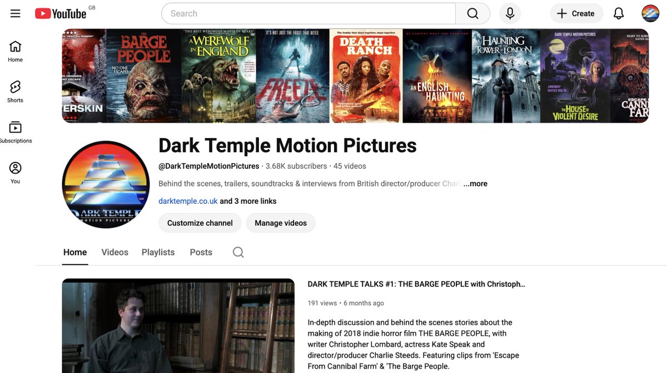Click the @DarkTempleMotionPictures handle
Screen dimensions: 667x373
pos(209,166)
